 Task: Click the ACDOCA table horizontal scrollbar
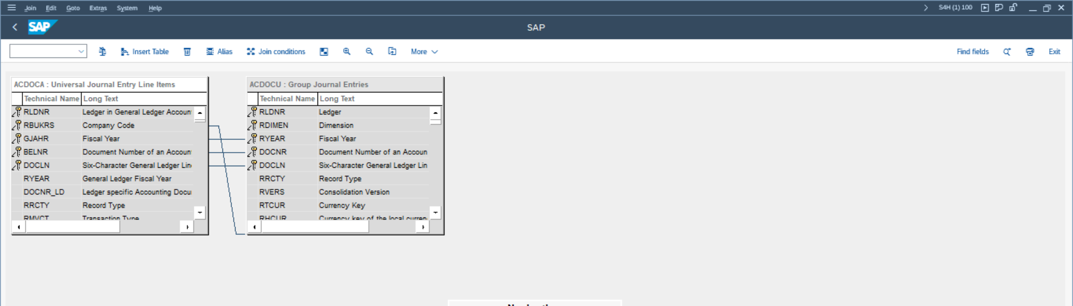[73, 227]
